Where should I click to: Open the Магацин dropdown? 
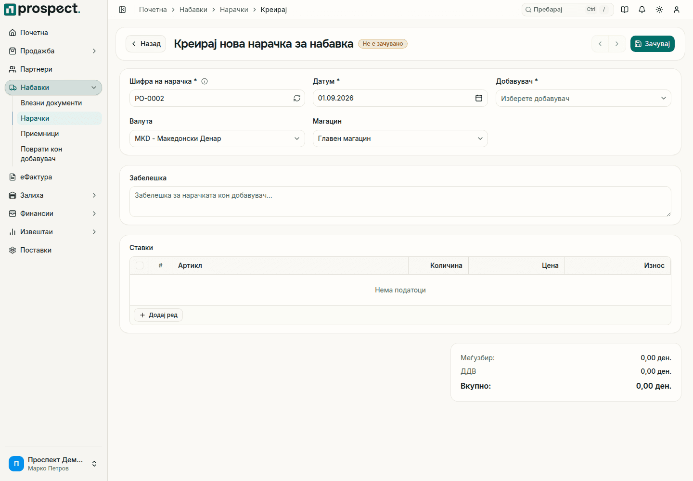pyautogui.click(x=400, y=139)
